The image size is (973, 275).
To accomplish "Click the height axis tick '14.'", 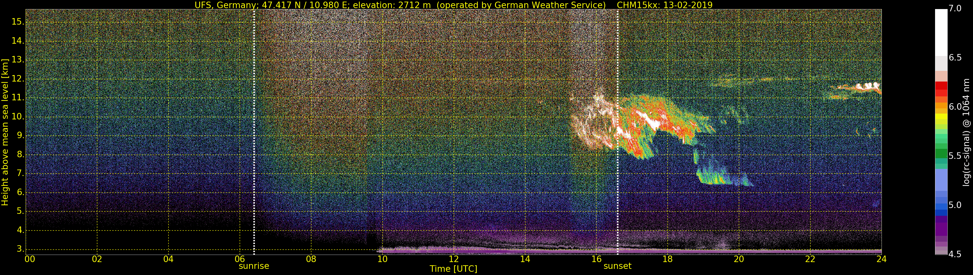I will (x=18, y=41).
